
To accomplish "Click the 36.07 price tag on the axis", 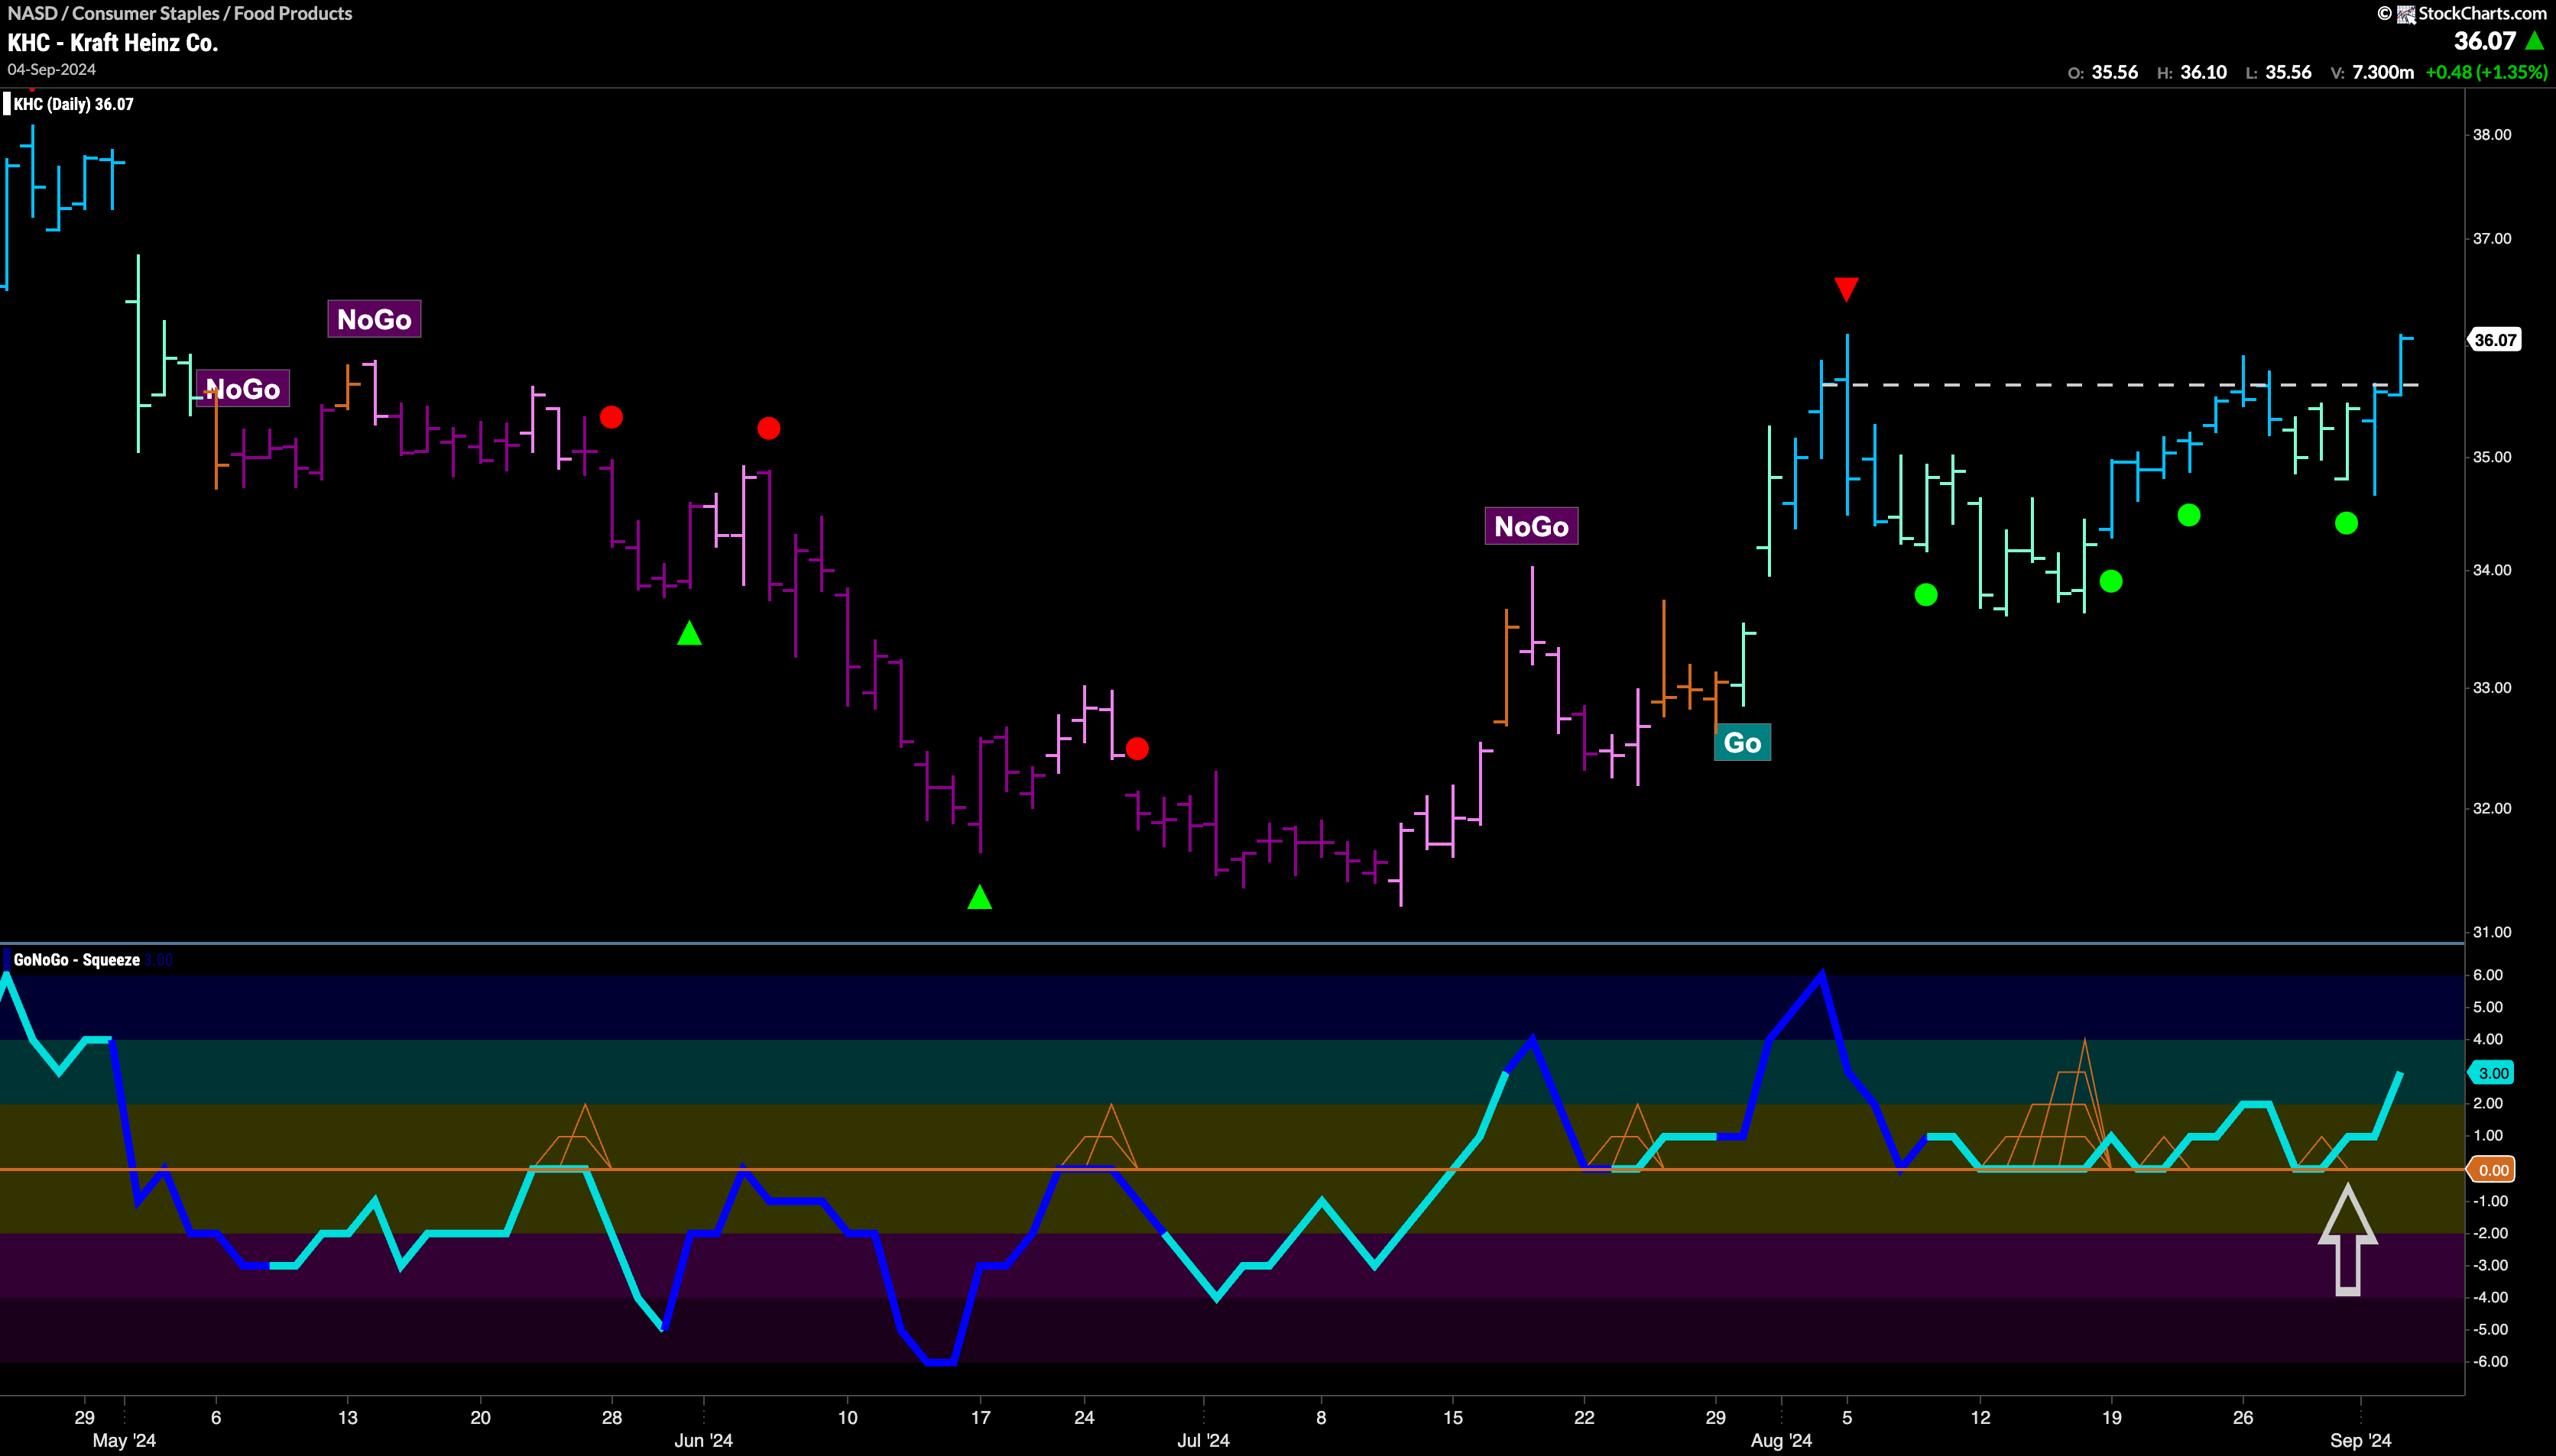I will [x=2495, y=340].
